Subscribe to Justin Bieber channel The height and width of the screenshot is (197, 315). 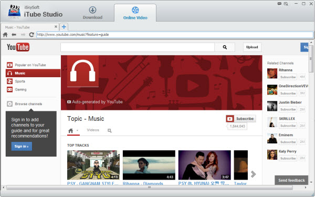click(x=288, y=109)
